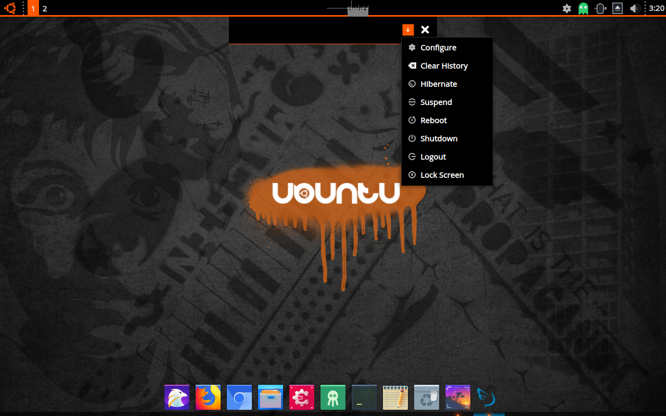666x416 pixels.
Task: Launch the screenshot tool from dock
Action: 458,397
